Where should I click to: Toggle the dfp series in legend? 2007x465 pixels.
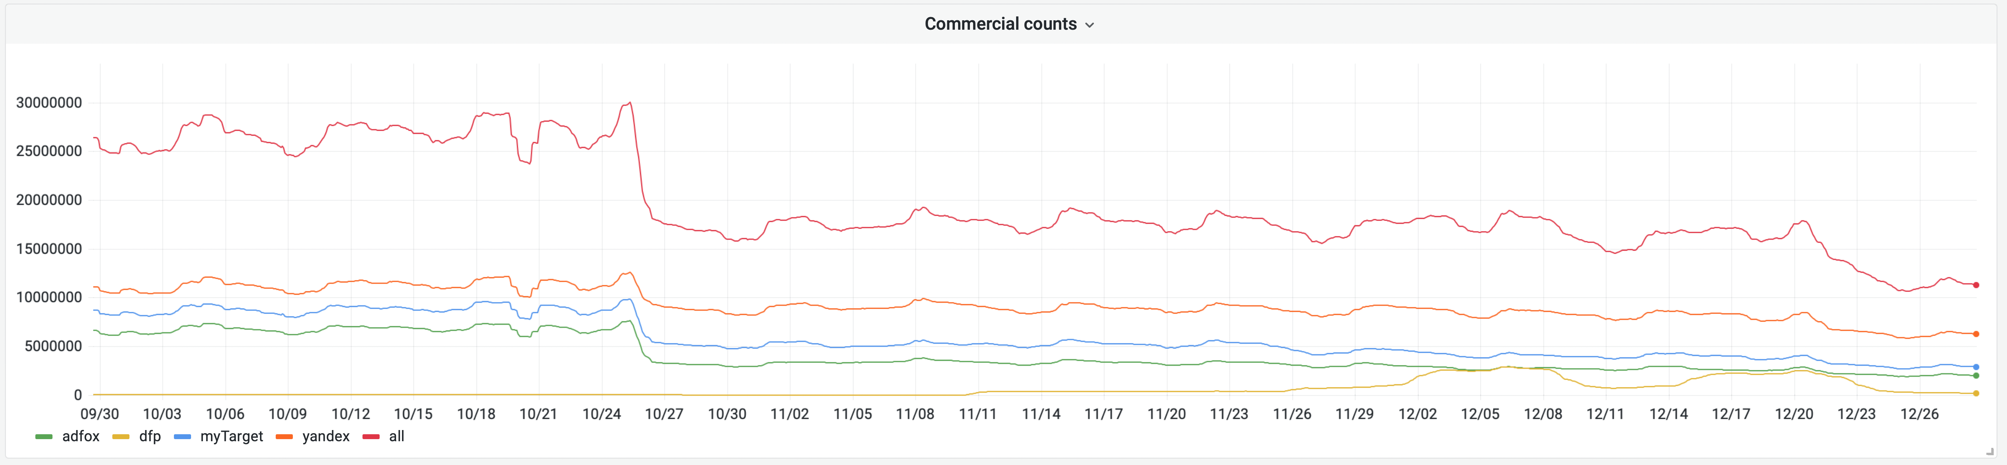pos(150,436)
